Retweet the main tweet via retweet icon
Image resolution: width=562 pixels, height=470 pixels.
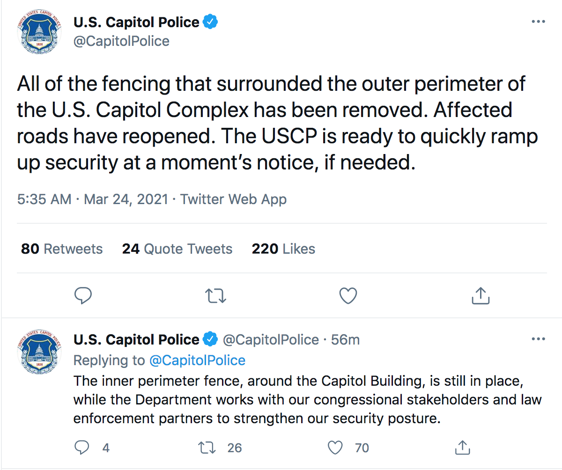coord(216,295)
